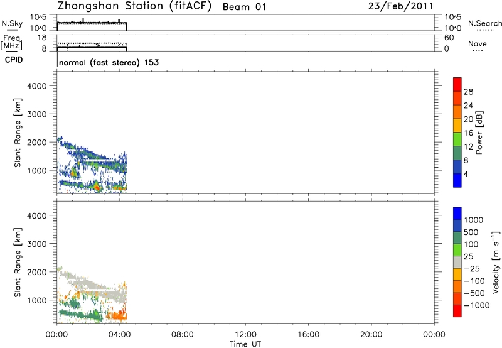Viewport: 502px width, 348px height.
Task: Pick the red swatch above 28 dB
Action: tap(457, 84)
